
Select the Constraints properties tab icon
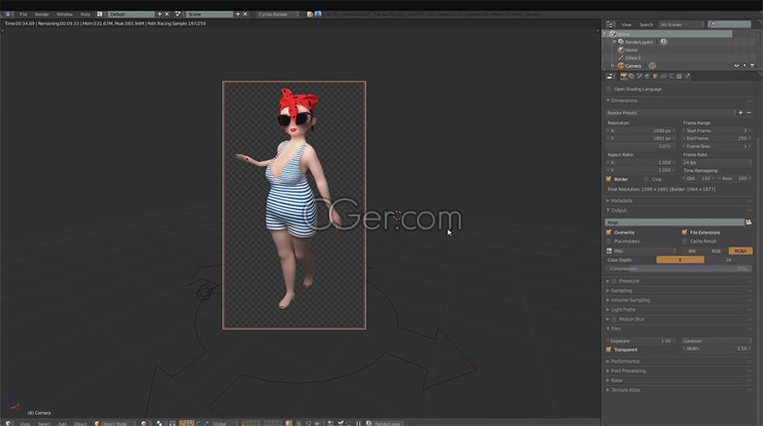tap(663, 76)
